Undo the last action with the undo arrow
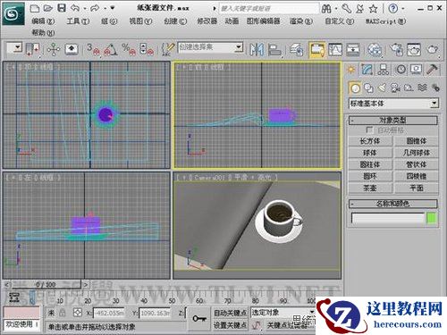Screen dimensions: 447x335 tap(75, 8)
